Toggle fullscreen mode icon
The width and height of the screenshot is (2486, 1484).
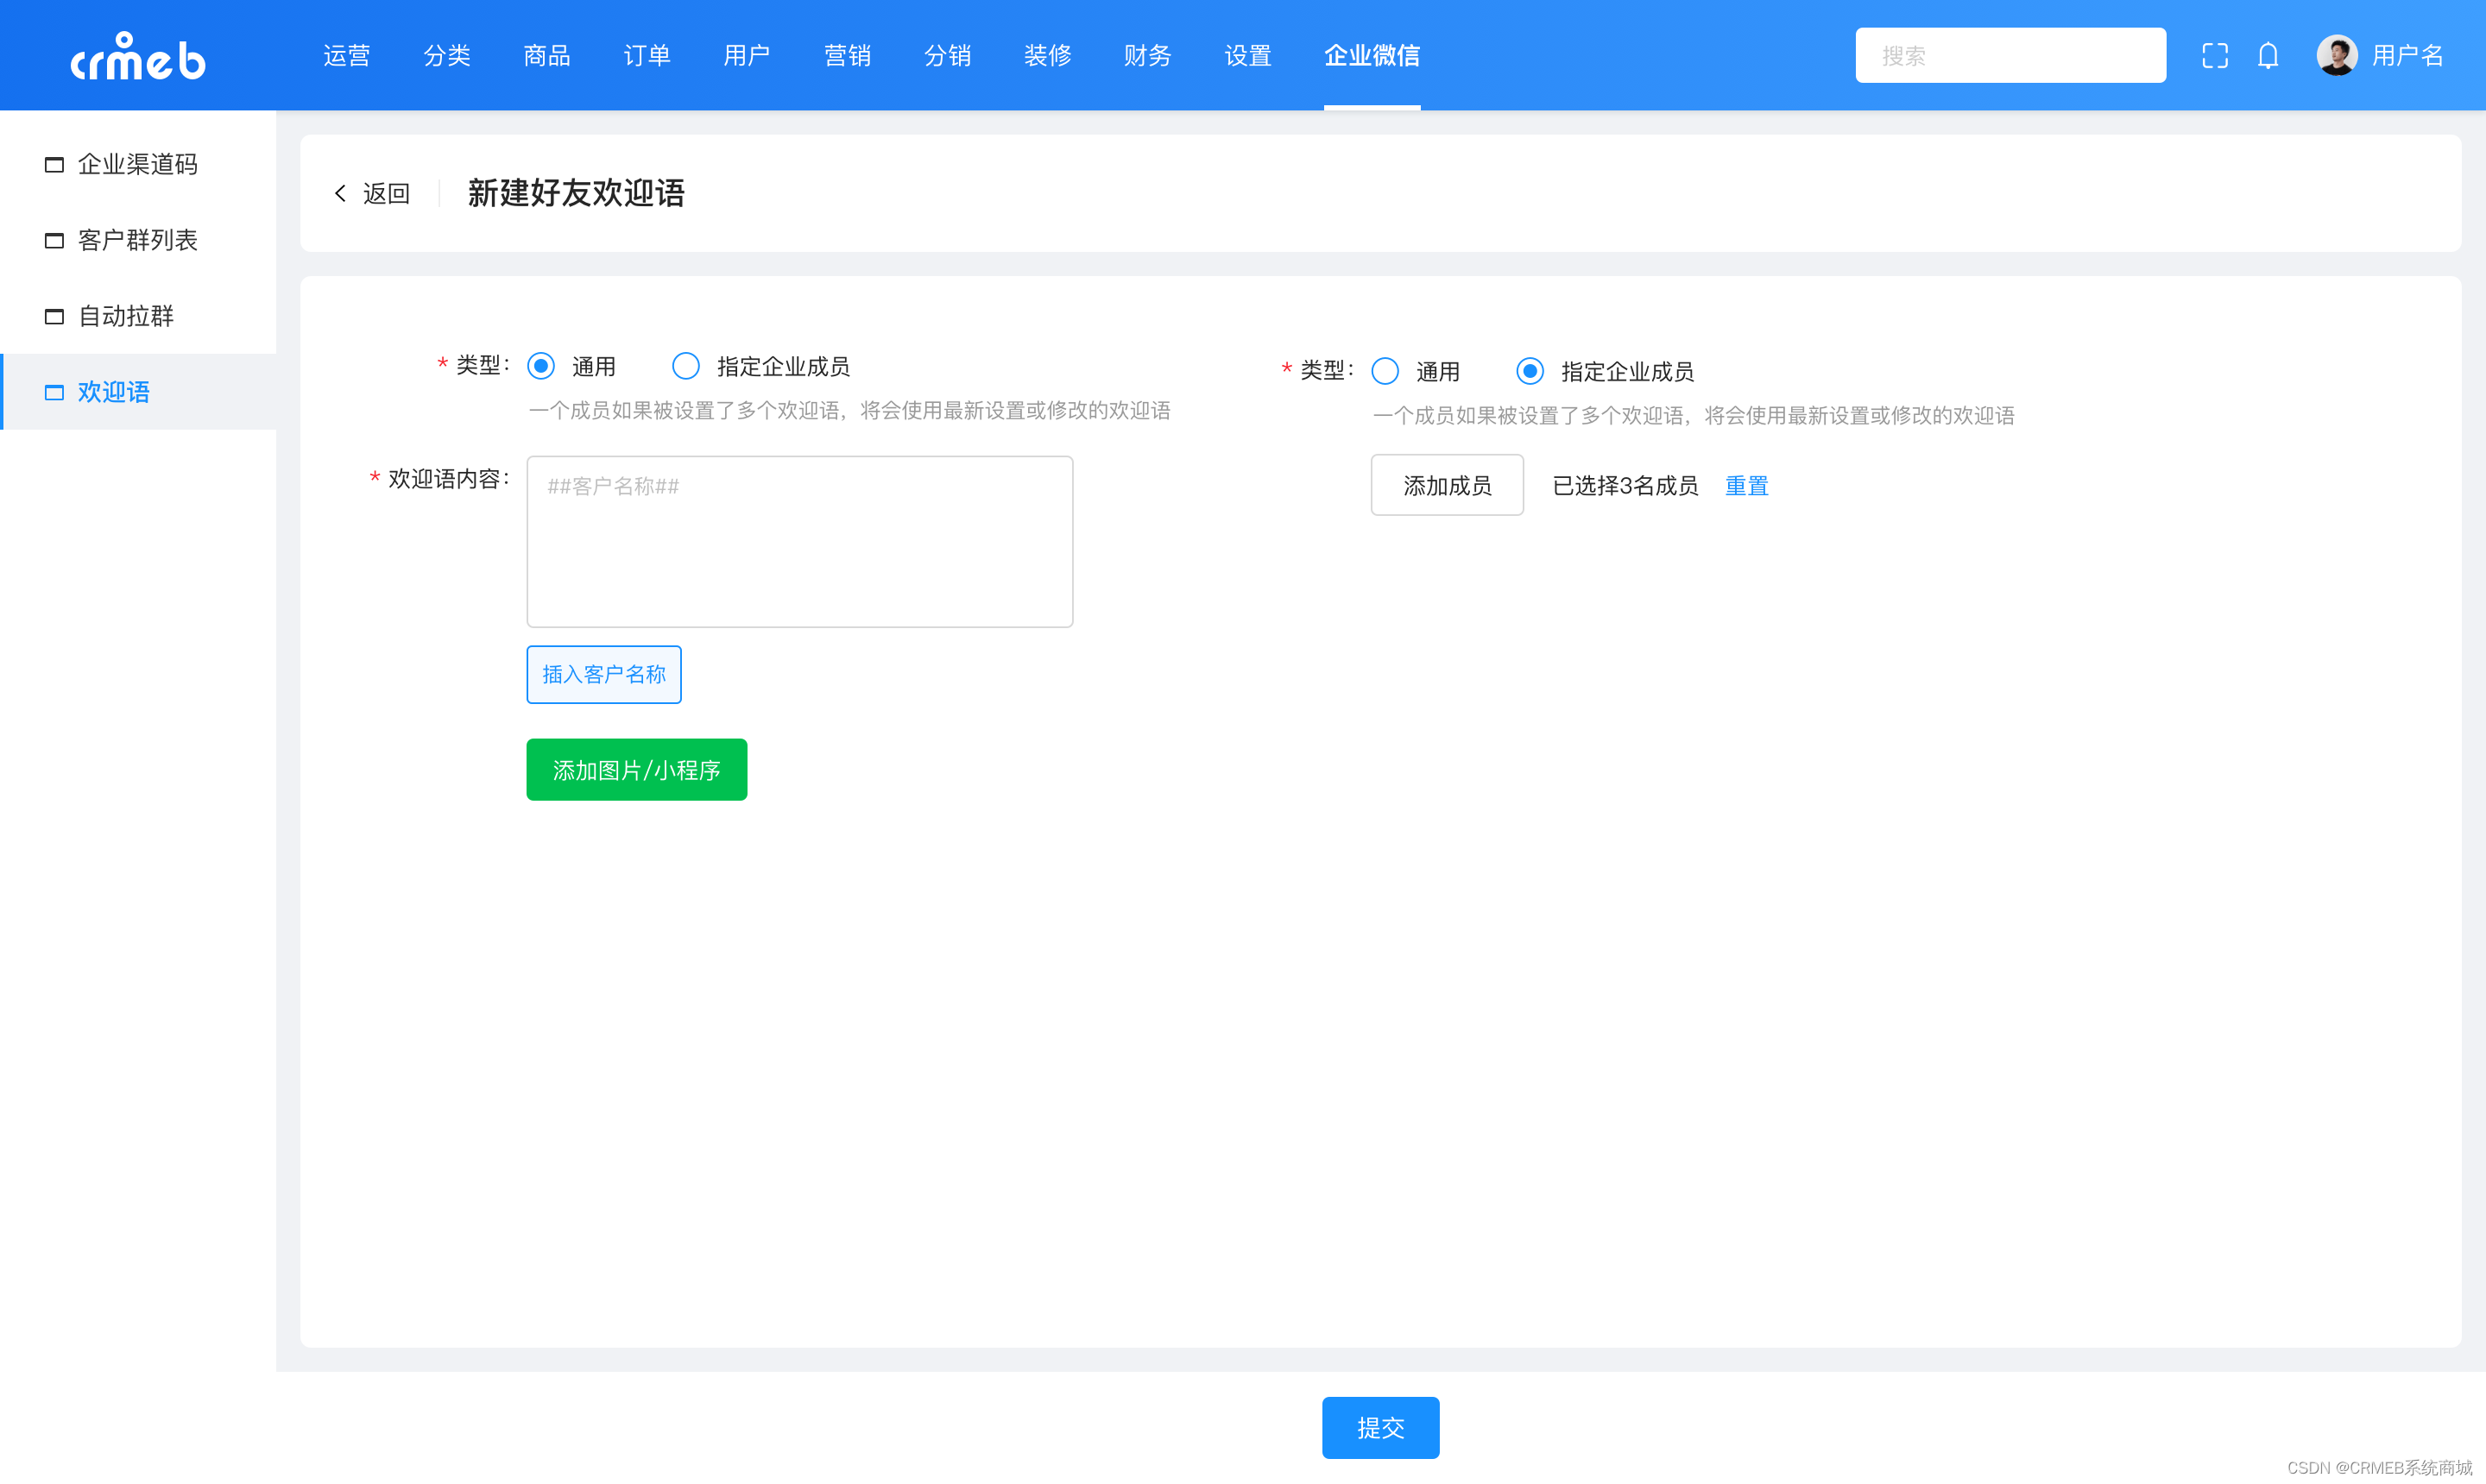pos(2214,56)
